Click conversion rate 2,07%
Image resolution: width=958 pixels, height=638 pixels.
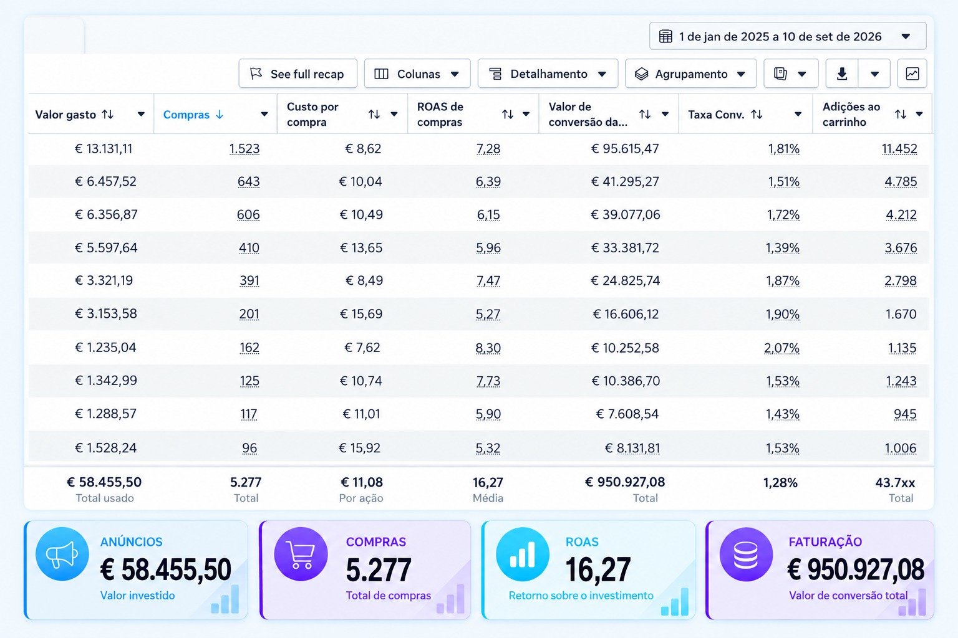tap(781, 348)
